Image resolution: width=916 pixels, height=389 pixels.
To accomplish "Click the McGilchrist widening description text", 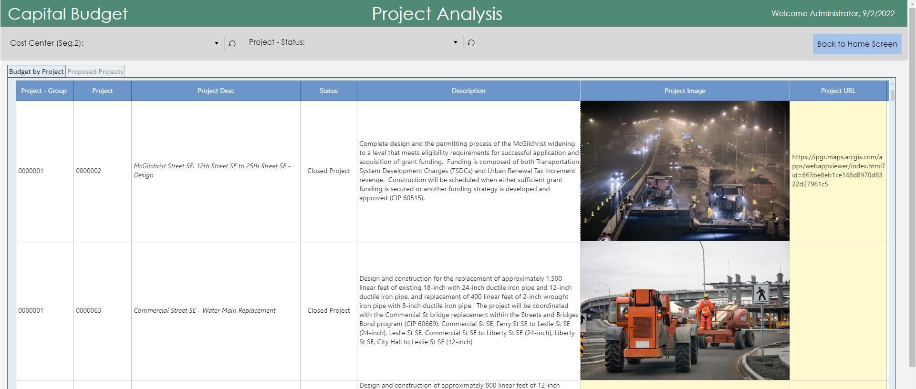I will (468, 171).
